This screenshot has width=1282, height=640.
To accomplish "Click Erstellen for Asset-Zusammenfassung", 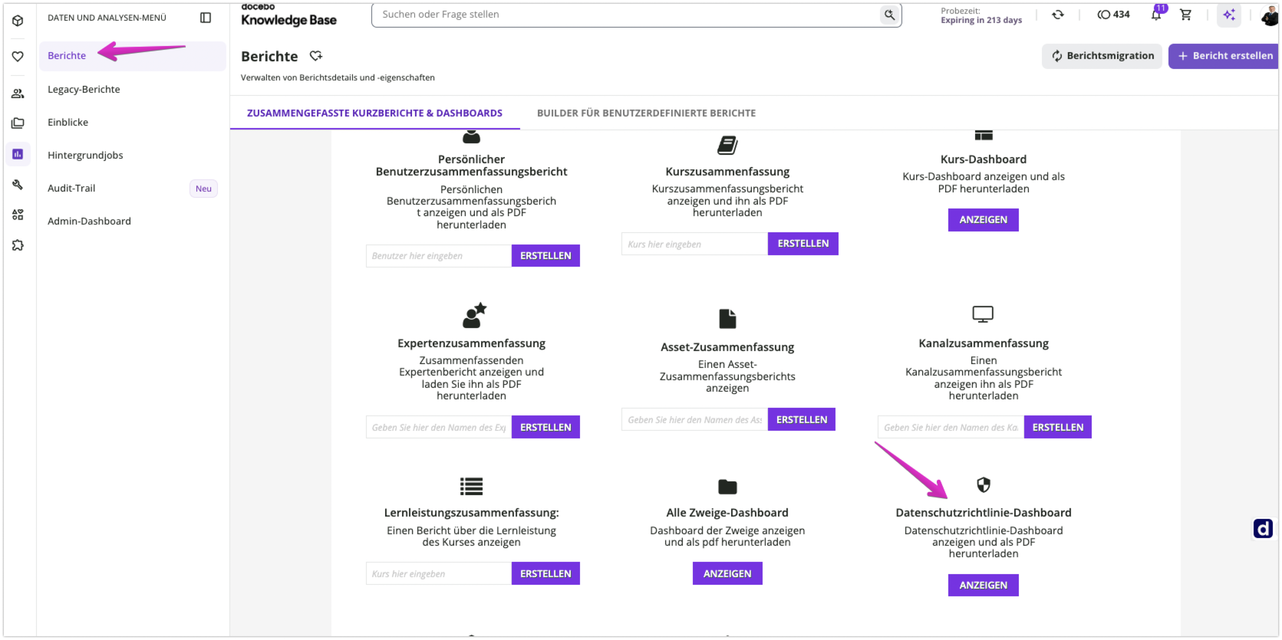I will pos(801,420).
